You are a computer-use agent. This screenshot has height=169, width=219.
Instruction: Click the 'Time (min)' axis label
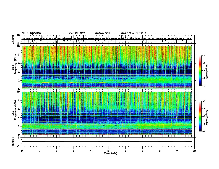111,153
